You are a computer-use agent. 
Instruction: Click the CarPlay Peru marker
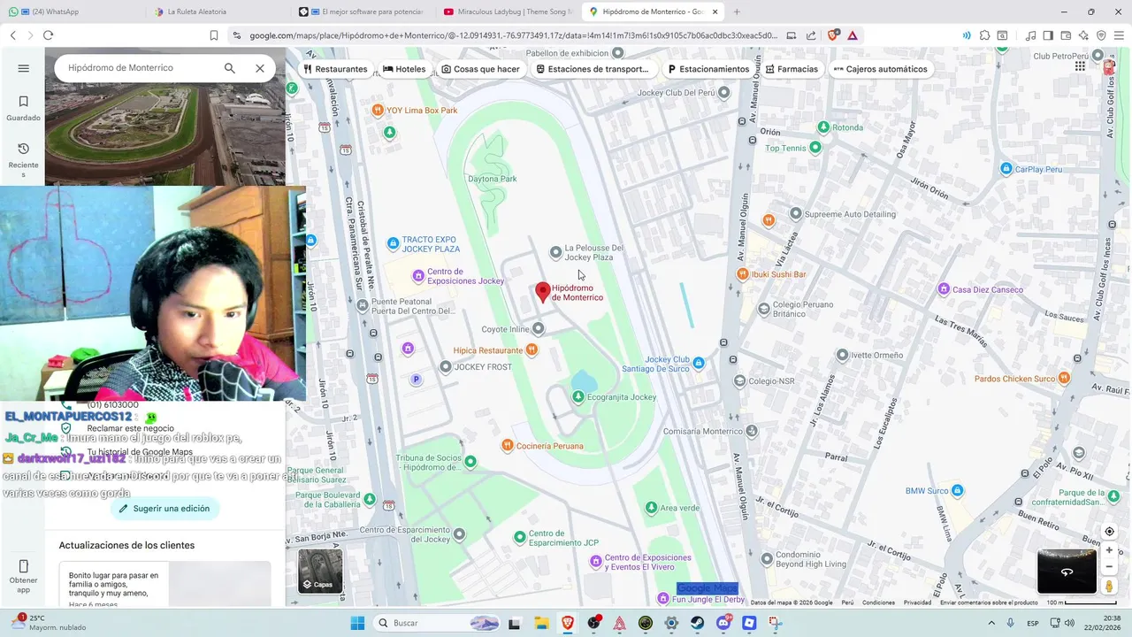[1006, 169]
